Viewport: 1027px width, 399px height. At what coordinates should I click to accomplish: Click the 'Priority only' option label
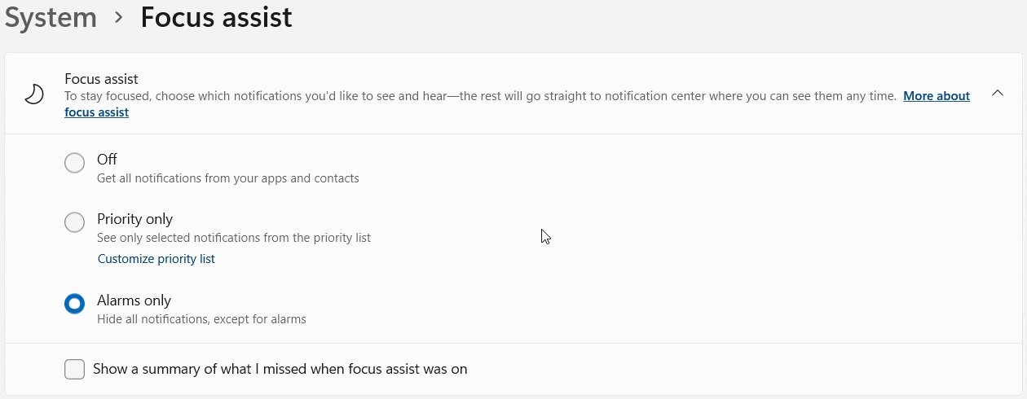(x=134, y=219)
